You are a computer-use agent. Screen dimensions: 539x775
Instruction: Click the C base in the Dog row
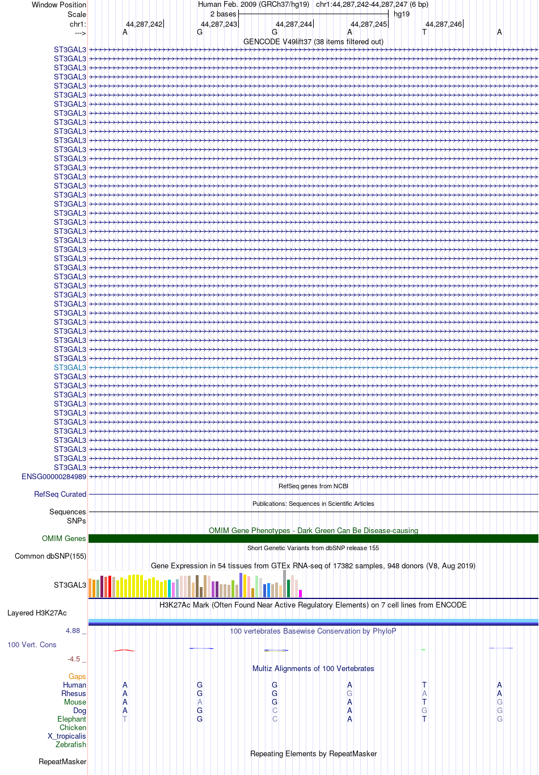coord(275,710)
